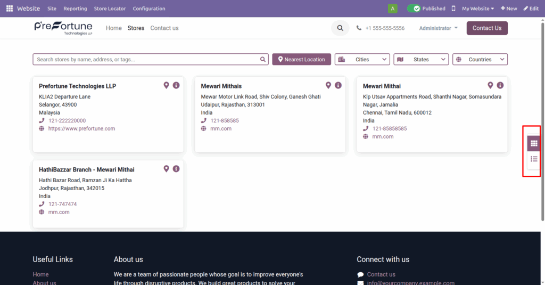The width and height of the screenshot is (545, 285).
Task: Click the Edit pencil button
Action: click(x=531, y=9)
